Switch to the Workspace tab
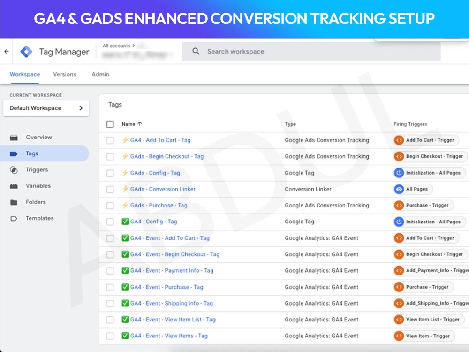The width and height of the screenshot is (469, 352). coord(25,74)
